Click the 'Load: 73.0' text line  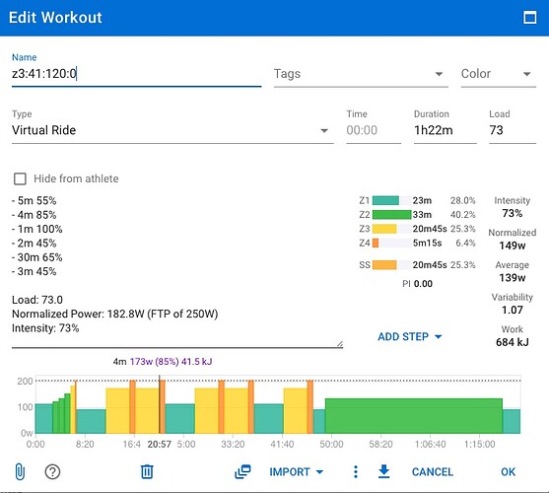coord(37,300)
